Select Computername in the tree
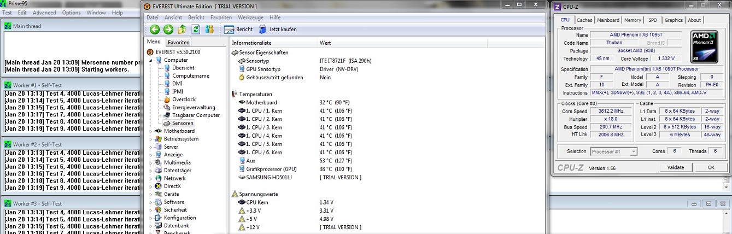The height and width of the screenshot is (234, 732). tap(190, 76)
